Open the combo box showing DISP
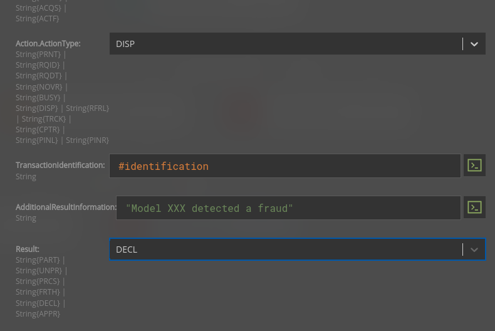The image size is (495, 331). click(298, 44)
